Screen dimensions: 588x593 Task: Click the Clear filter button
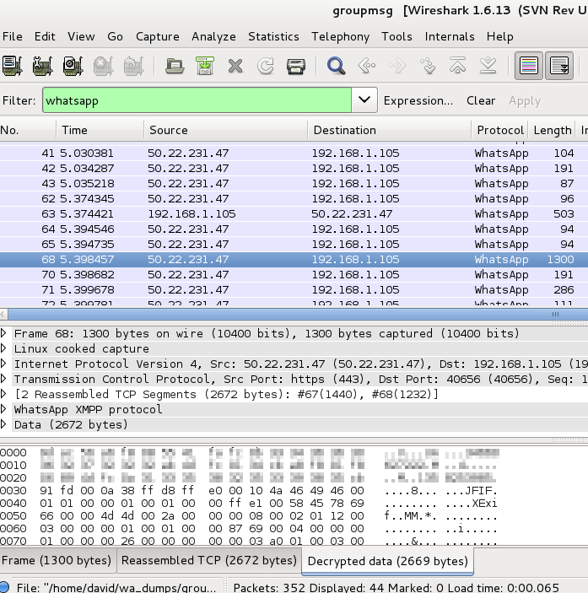481,100
